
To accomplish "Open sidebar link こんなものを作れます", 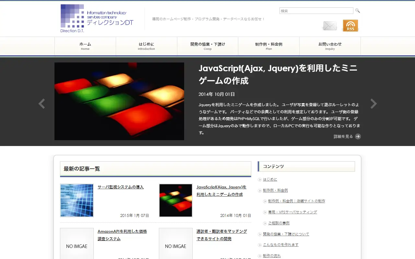I will [x=281, y=245].
